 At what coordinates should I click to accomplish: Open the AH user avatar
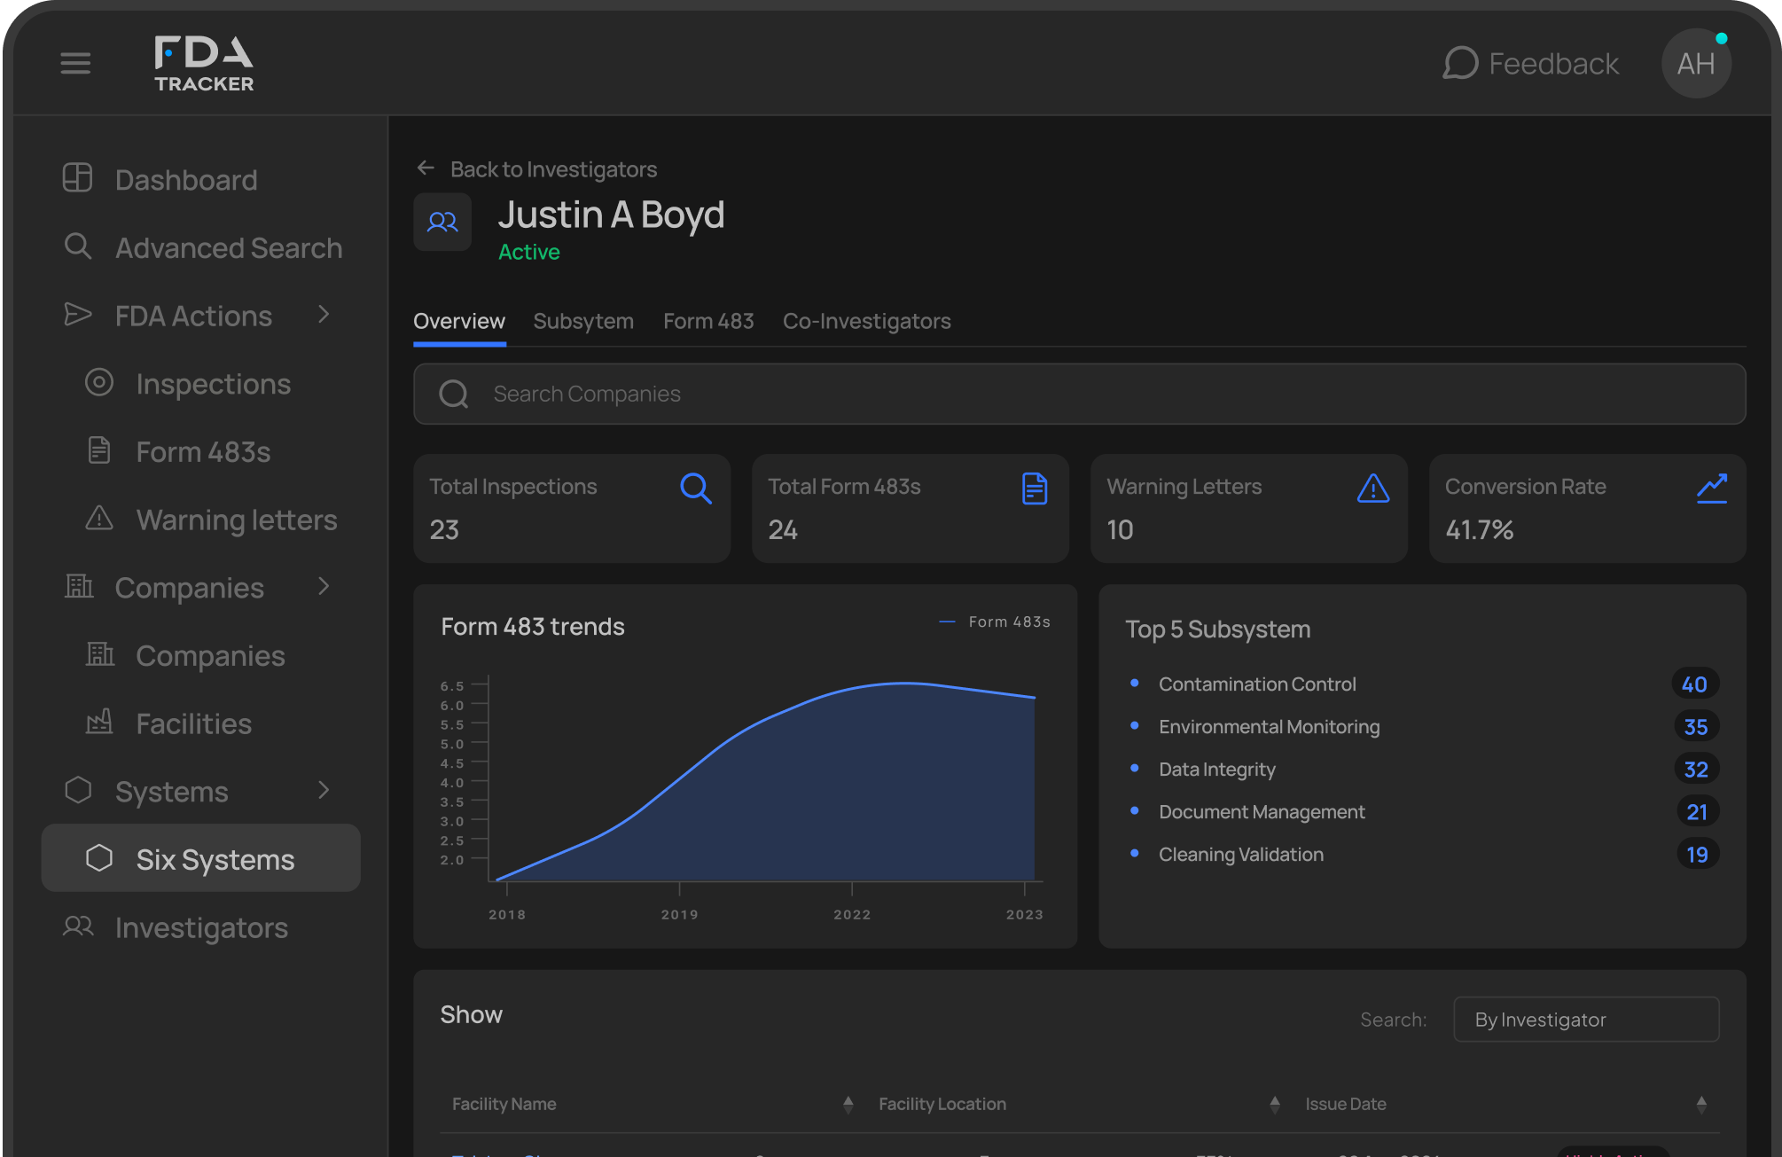click(1695, 63)
